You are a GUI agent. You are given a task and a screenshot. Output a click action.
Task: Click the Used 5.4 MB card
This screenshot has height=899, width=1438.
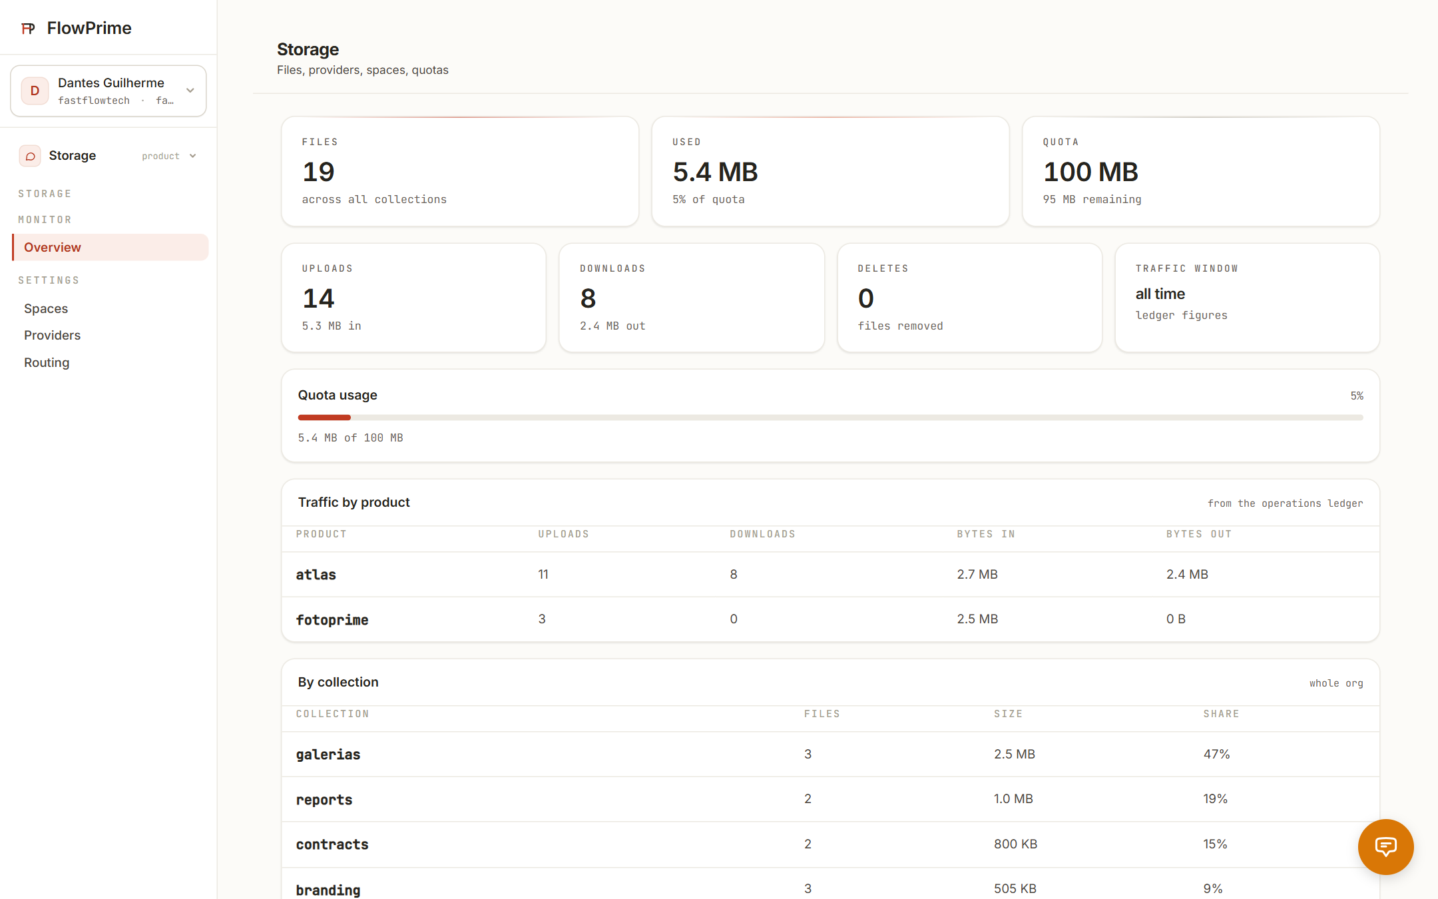pyautogui.click(x=830, y=171)
